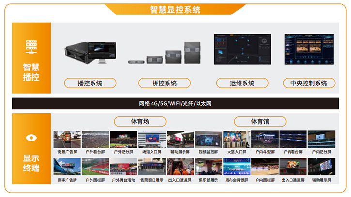Open the 运维系统 label button
The height and width of the screenshot is (197, 351).
(242, 83)
